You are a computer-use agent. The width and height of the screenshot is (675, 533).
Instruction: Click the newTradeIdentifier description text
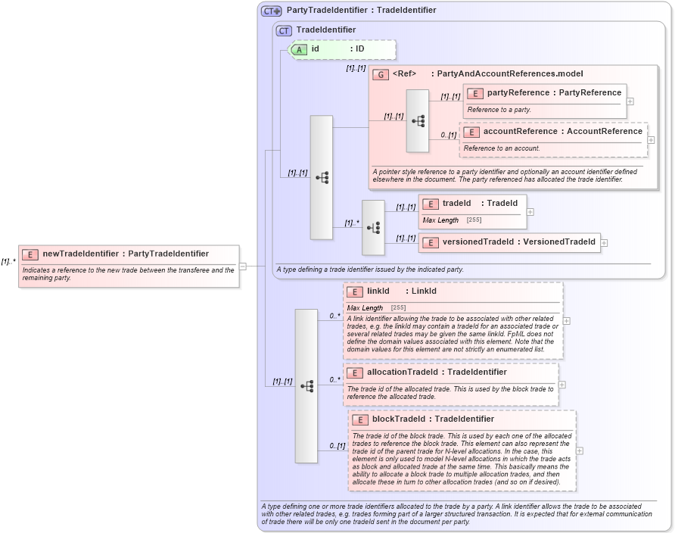[x=129, y=274]
